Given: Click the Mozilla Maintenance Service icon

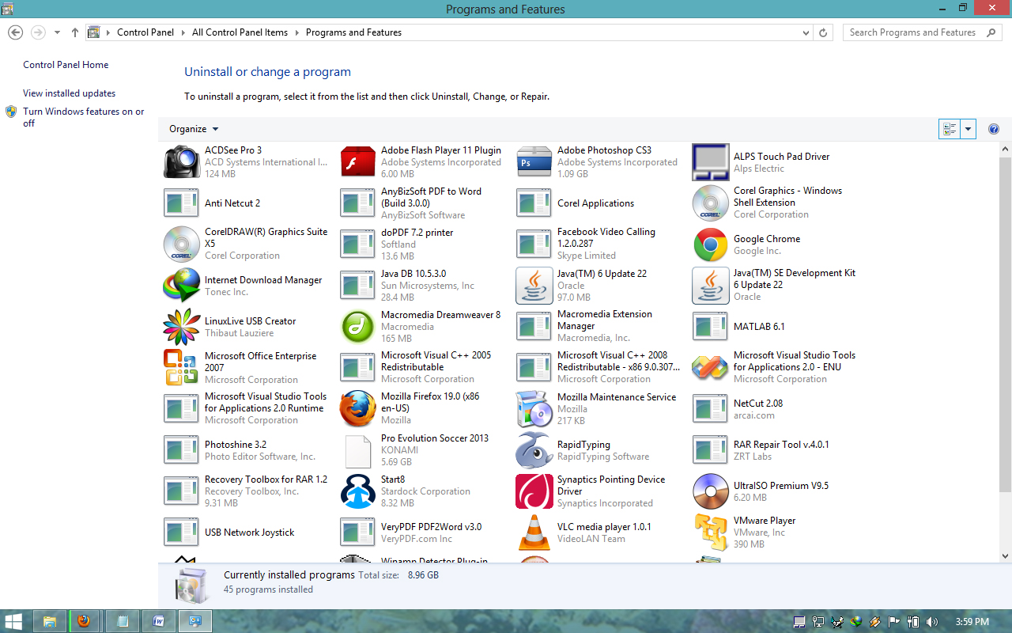Looking at the screenshot, I should 534,408.
